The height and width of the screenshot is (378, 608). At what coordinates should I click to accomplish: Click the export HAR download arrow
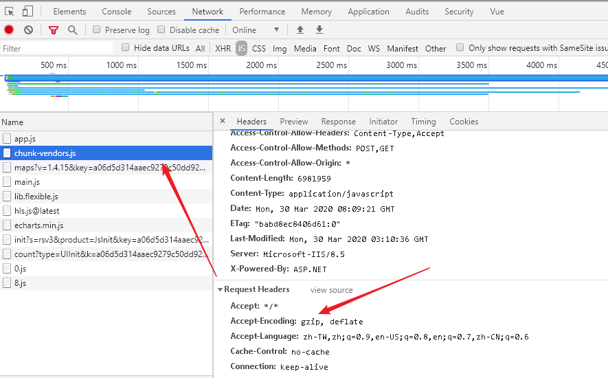click(319, 30)
